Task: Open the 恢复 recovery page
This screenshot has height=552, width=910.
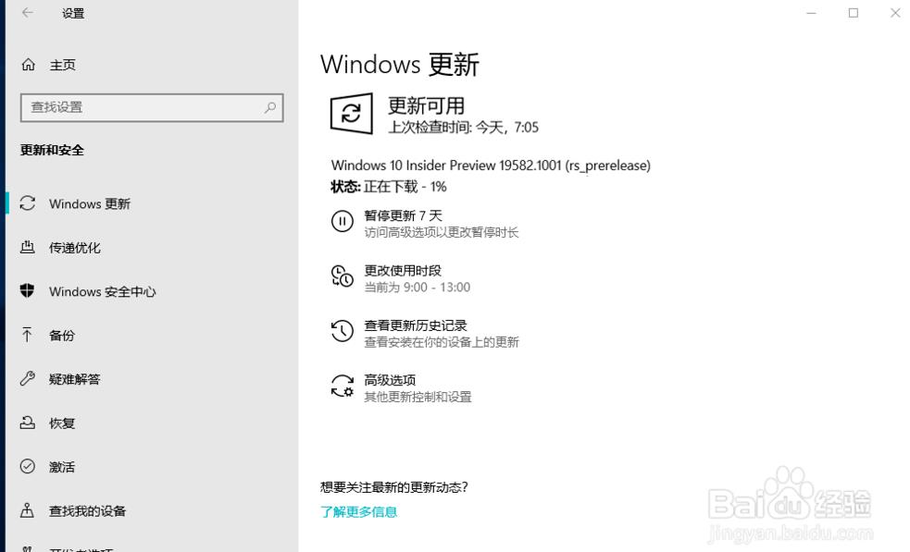Action: (62, 423)
